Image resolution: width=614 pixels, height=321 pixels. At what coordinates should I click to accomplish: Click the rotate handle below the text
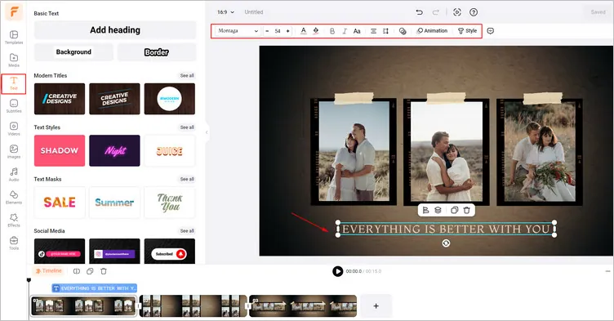[x=446, y=243]
